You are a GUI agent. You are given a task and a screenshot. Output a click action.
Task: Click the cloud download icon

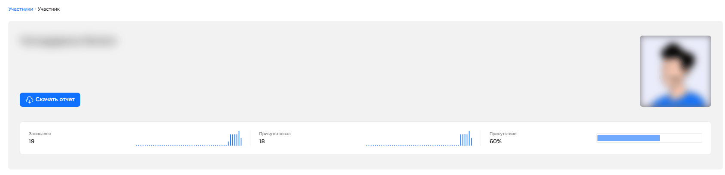tap(30, 100)
